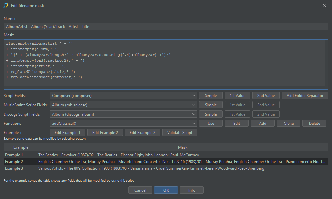Expand the MusicBrainz Script Fields dropdown

(x=124, y=105)
